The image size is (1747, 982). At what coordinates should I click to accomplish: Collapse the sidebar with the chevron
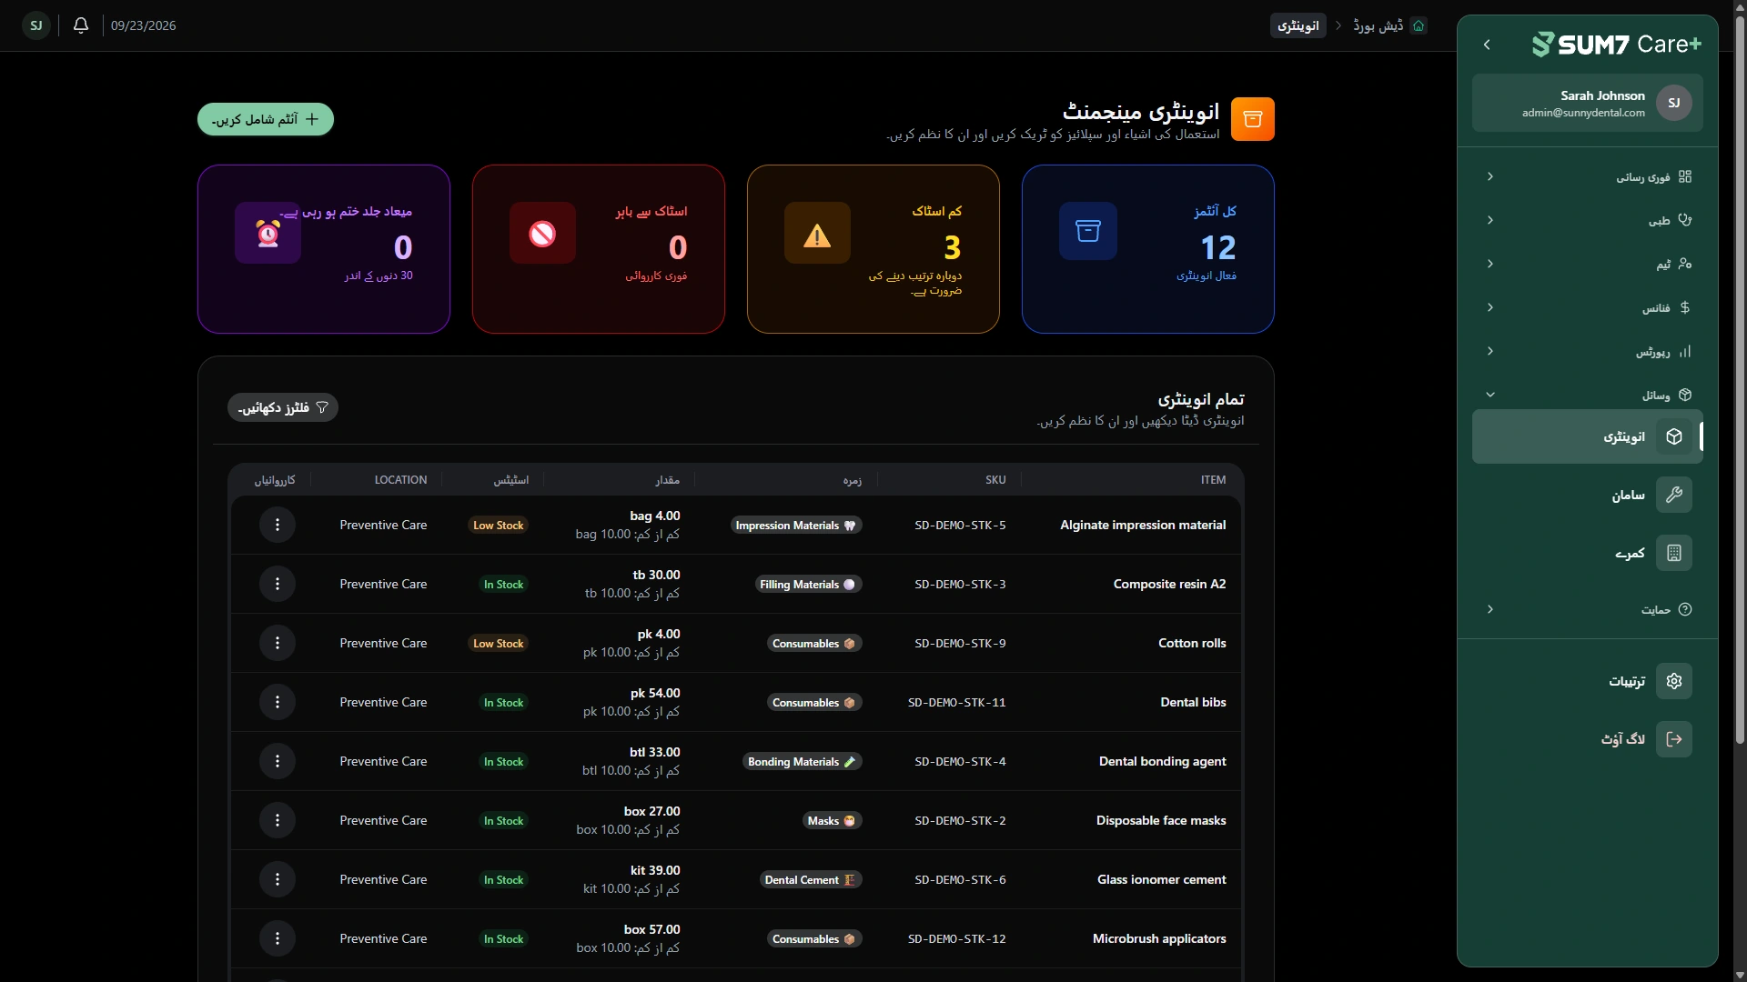[1487, 45]
